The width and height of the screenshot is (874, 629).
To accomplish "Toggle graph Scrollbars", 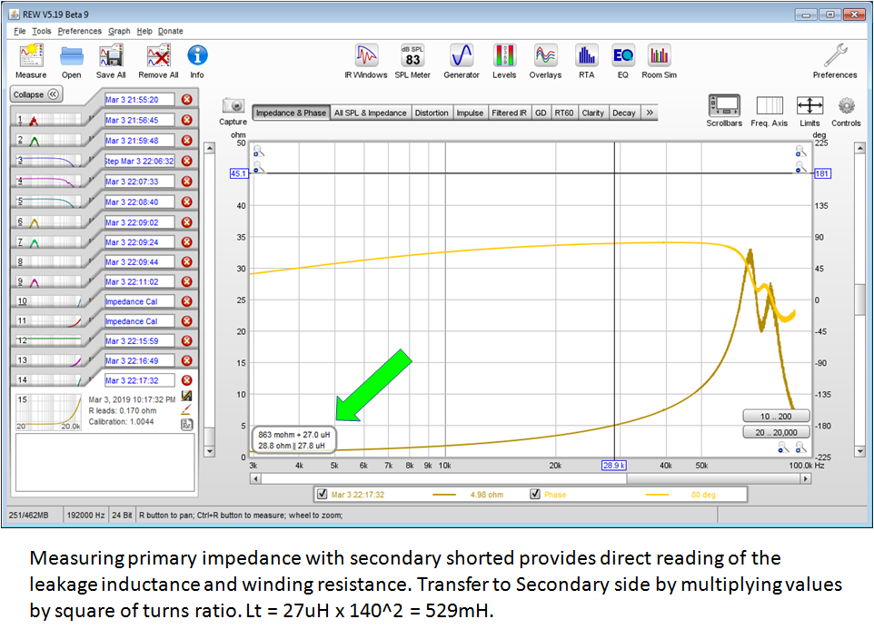I will point(724,105).
